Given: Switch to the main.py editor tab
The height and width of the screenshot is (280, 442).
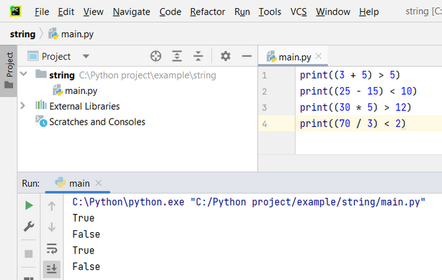Looking at the screenshot, I should pos(295,57).
